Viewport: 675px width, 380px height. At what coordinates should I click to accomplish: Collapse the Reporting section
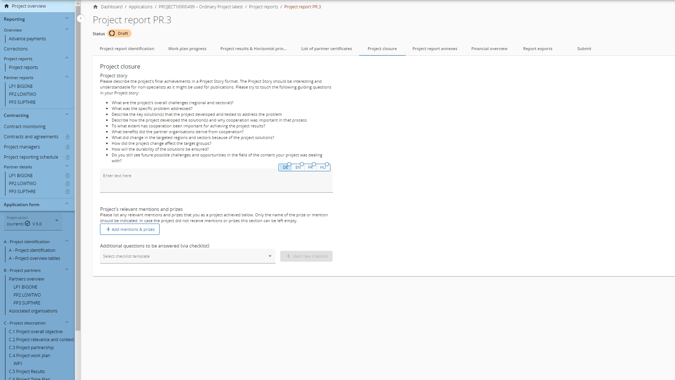click(x=67, y=19)
